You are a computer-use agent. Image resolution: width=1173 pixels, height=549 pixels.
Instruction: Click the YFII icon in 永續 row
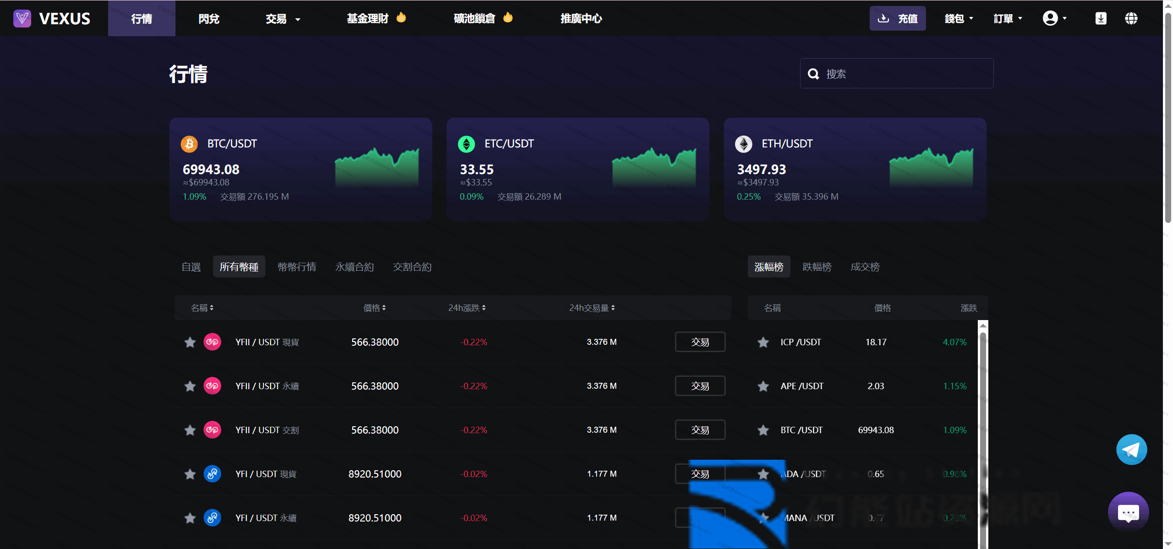pyautogui.click(x=212, y=386)
